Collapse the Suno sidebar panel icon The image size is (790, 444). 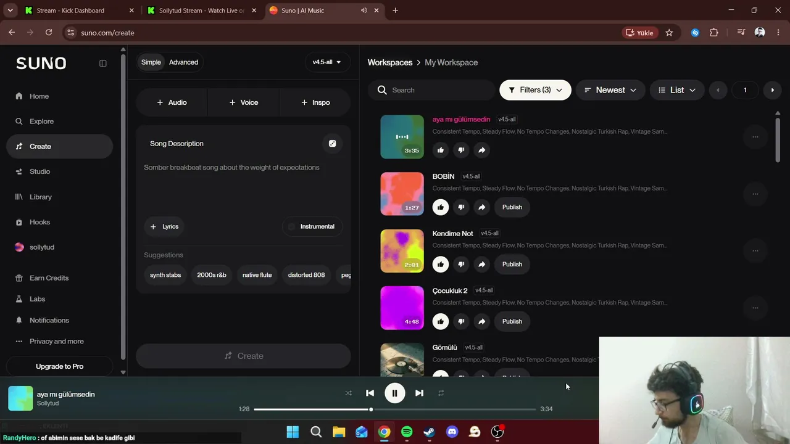(x=103, y=63)
